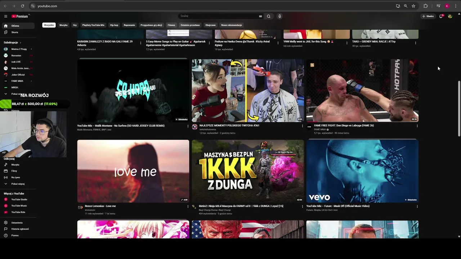The height and width of the screenshot is (259, 461).
Task: Select Gry filter chip
Action: pyautogui.click(x=75, y=25)
